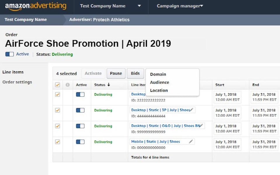Viewport: 280px width, 175px height.
Task: Uncheck checkbox for Mobile Static July Shoes row
Action: (57, 142)
